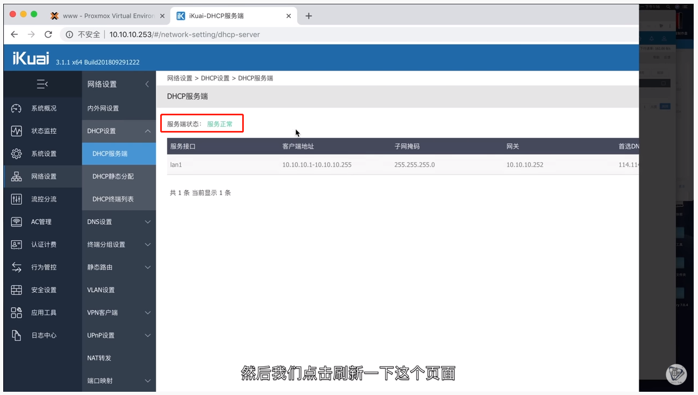Go to 认证计费 in main sidebar

tap(43, 245)
